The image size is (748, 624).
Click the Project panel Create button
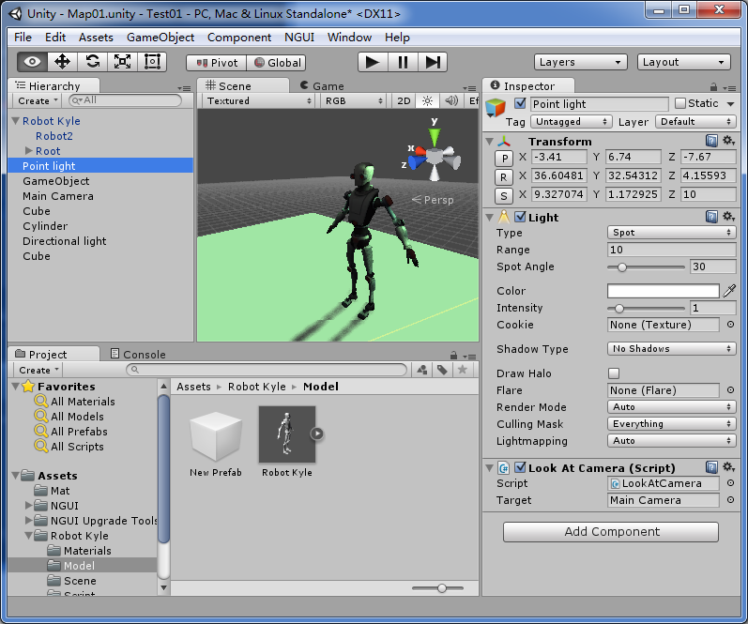[x=38, y=370]
